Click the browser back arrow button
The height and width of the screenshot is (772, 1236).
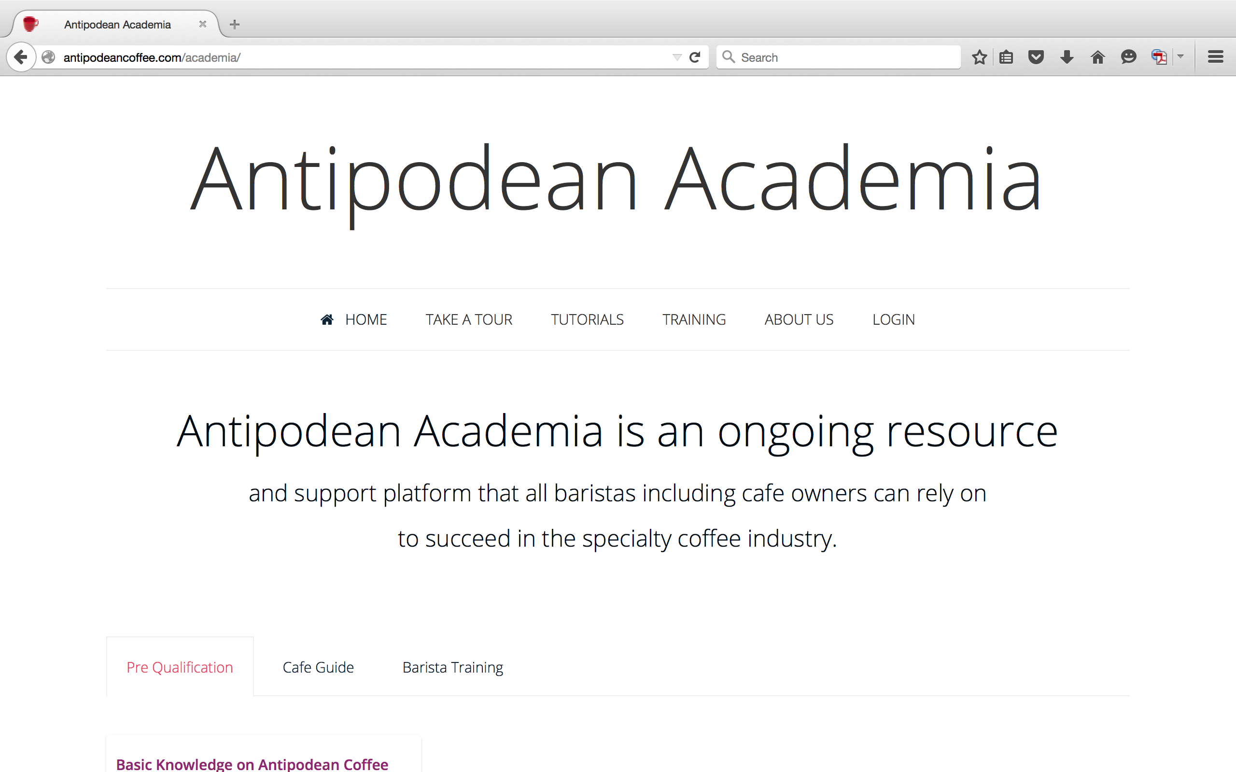tap(20, 56)
